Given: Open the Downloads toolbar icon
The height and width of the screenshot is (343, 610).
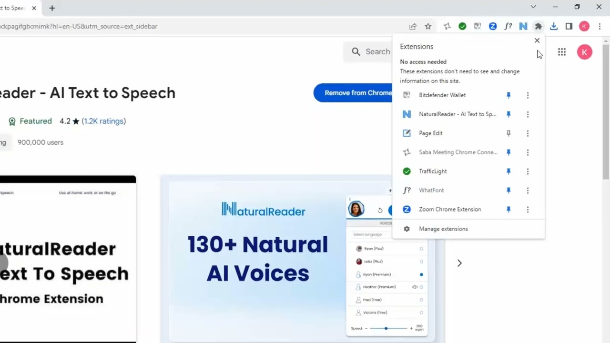Looking at the screenshot, I should coord(554,26).
